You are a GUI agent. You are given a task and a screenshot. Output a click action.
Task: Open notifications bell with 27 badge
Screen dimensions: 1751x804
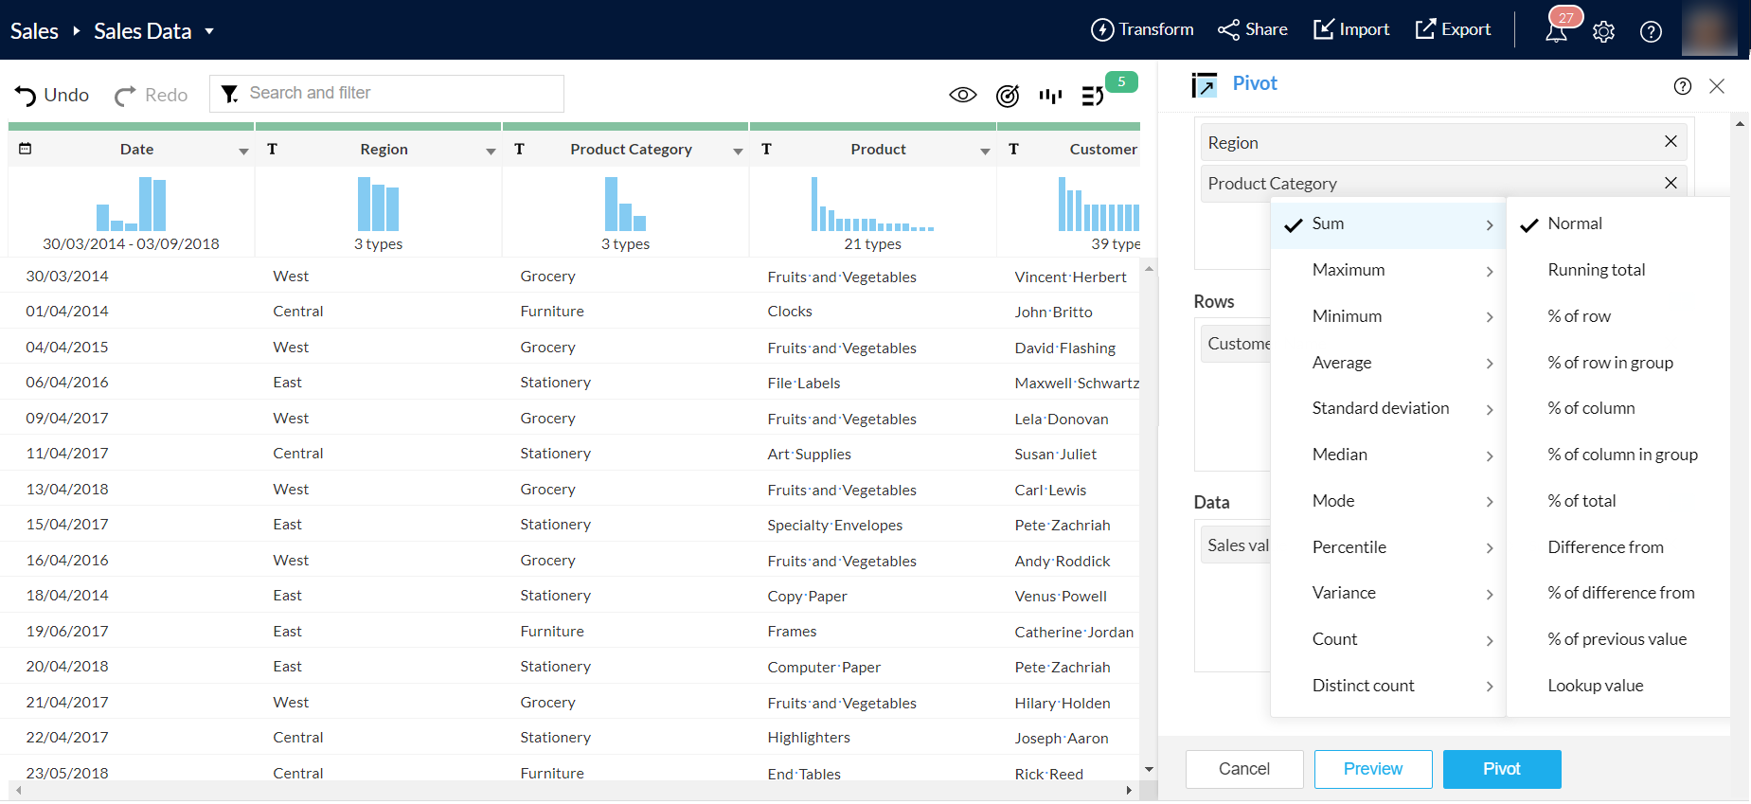coord(1556,32)
